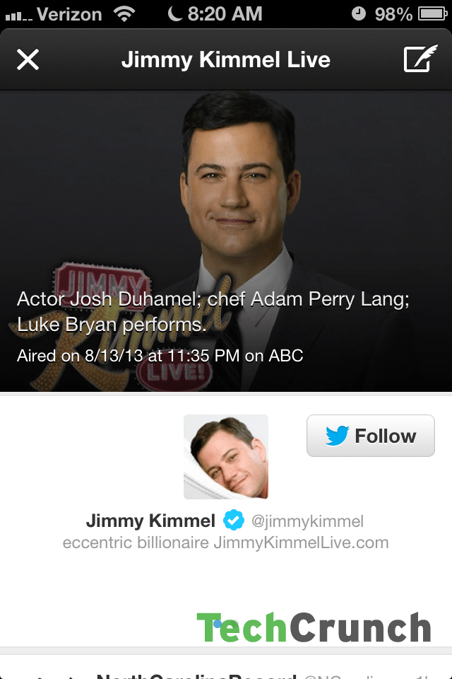Select the Jimmy Kimmel profile name

pyautogui.click(x=150, y=521)
